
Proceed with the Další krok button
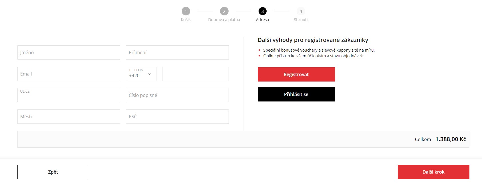pyautogui.click(x=433, y=172)
